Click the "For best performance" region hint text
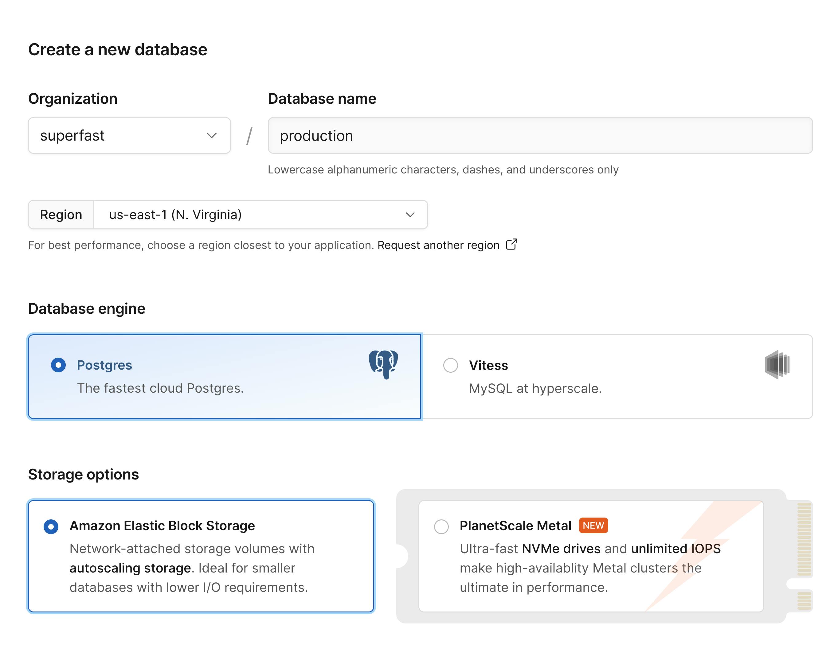838x660 pixels. click(x=201, y=245)
